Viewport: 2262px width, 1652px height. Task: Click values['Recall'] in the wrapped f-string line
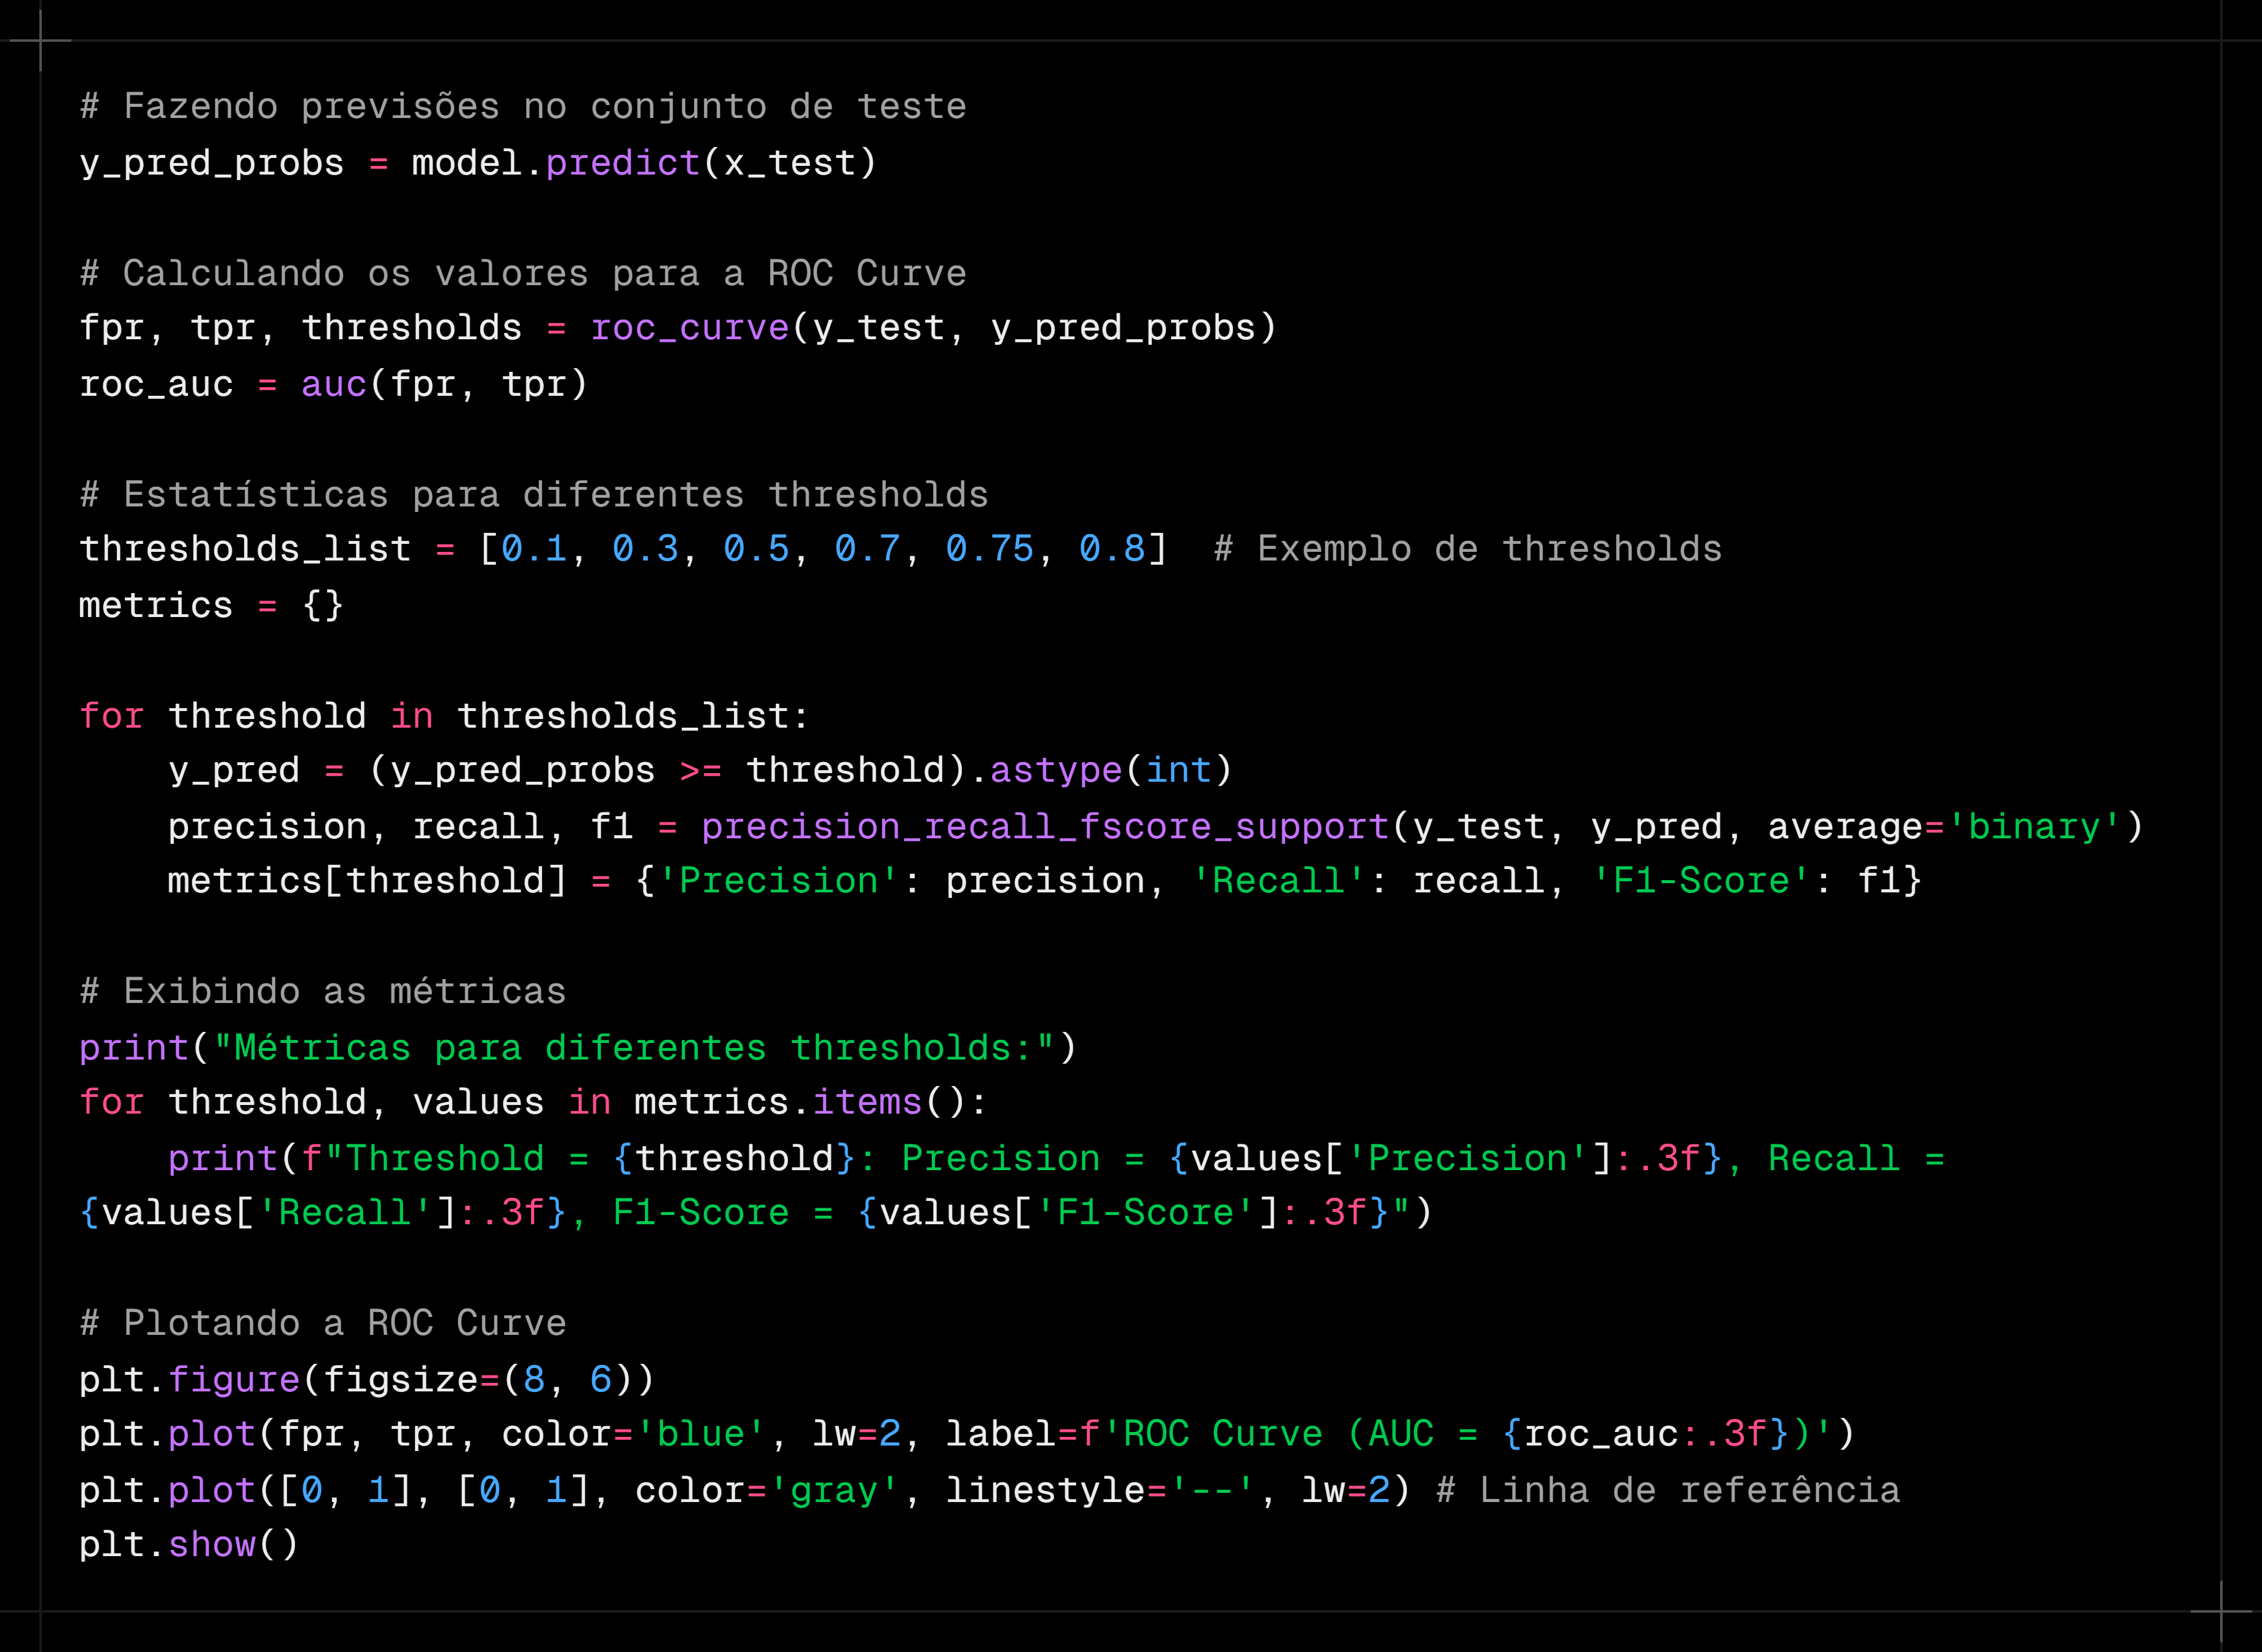(279, 1212)
